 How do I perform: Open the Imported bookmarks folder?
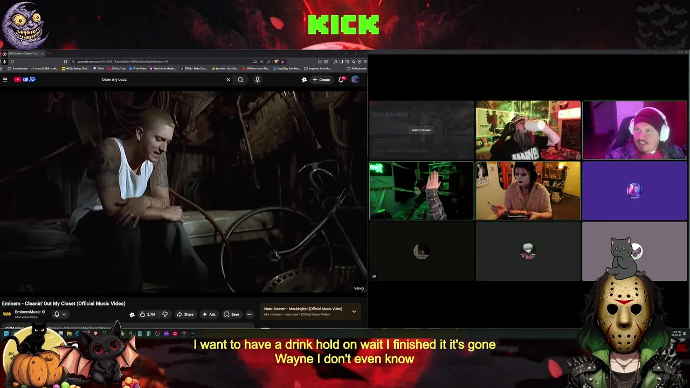coord(318,68)
